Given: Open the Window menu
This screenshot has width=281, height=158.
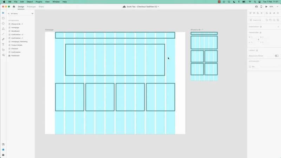Looking at the screenshot, I should point(56,2).
